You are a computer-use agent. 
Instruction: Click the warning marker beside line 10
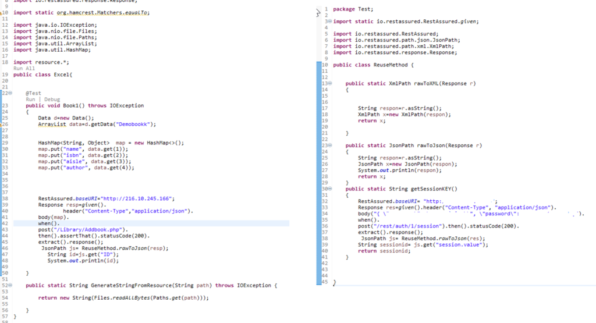point(2,12)
